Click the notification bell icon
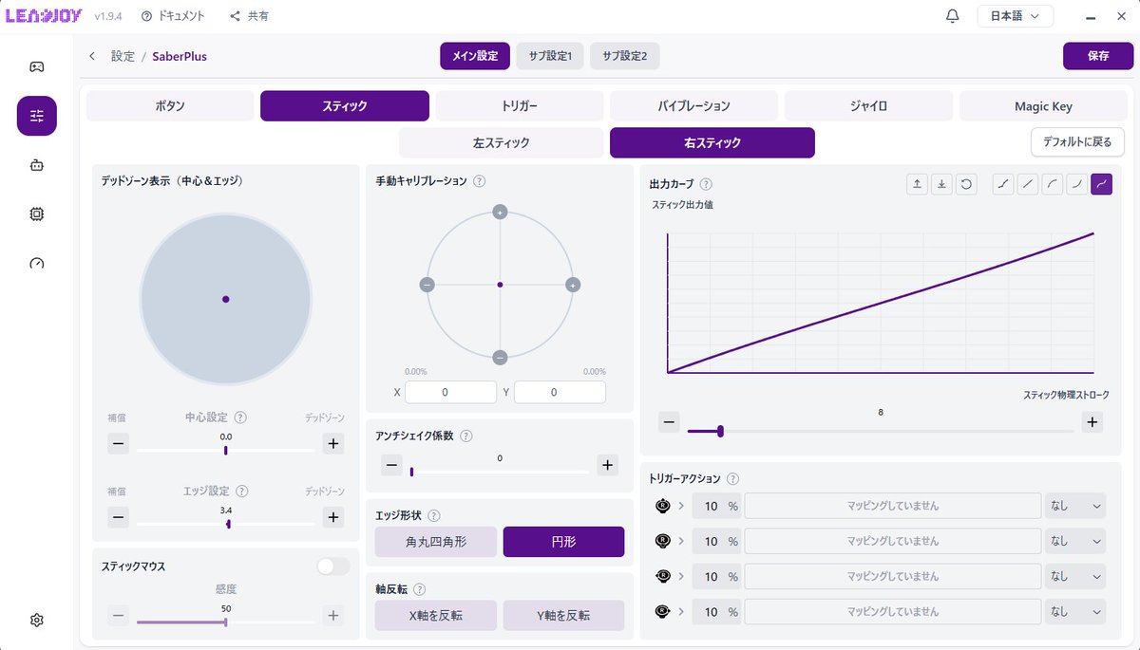1140x650 pixels. pos(953,16)
